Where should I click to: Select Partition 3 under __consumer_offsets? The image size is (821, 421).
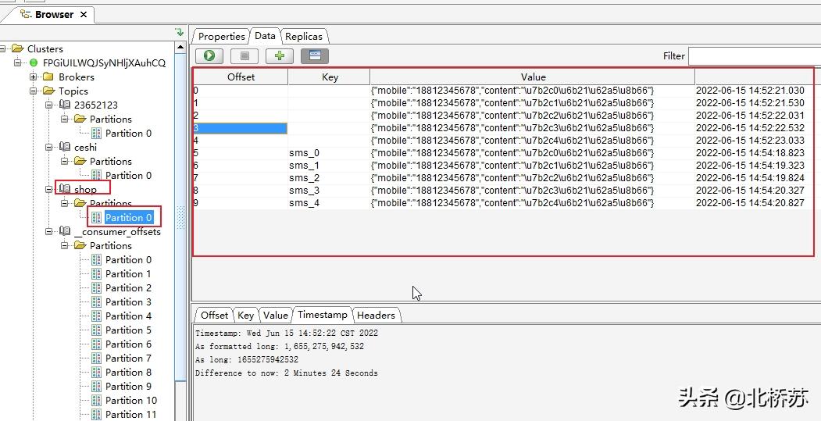(x=128, y=301)
